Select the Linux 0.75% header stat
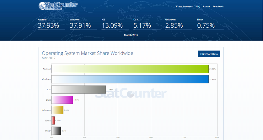This screenshot has height=140, width=263. click(211, 24)
